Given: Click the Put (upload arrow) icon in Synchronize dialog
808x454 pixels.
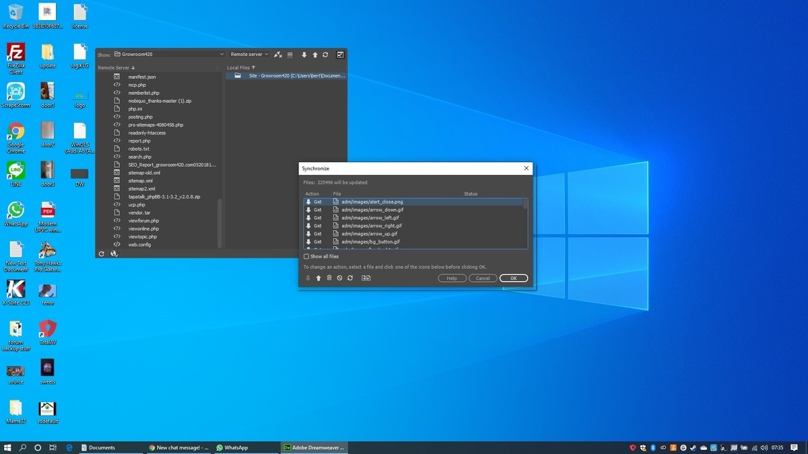Looking at the screenshot, I should [x=318, y=278].
